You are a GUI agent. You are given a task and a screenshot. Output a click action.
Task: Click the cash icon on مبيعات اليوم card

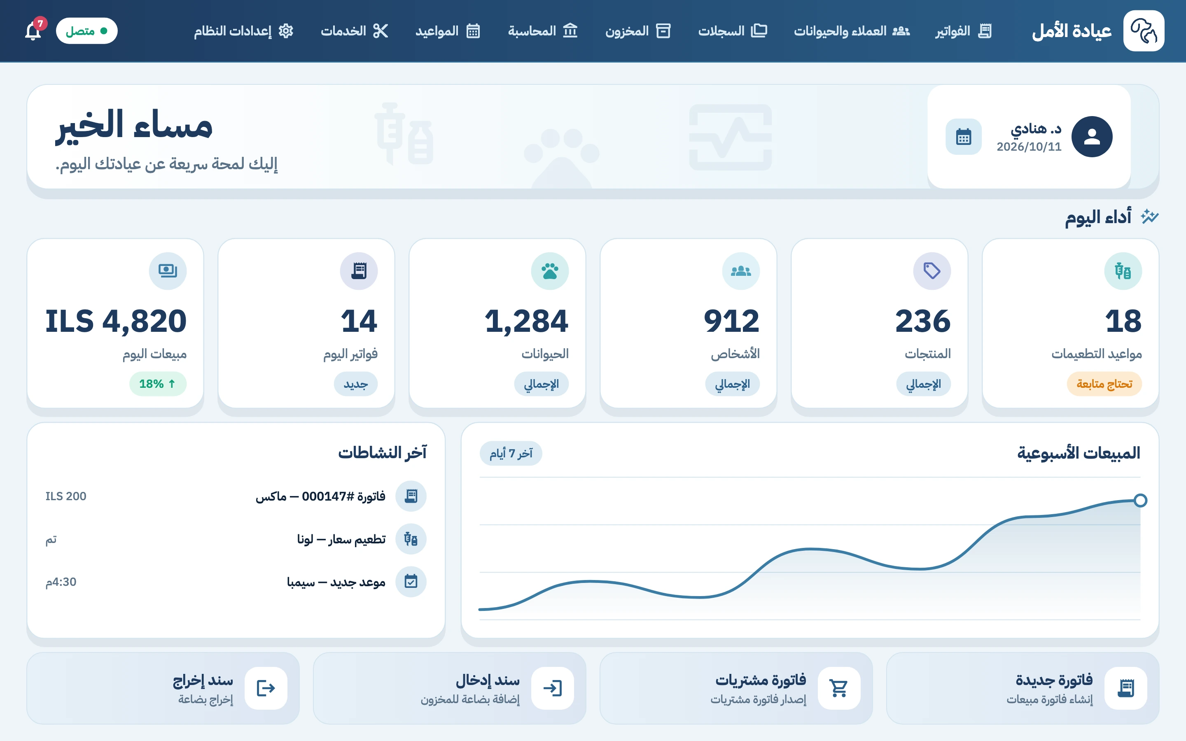168,271
